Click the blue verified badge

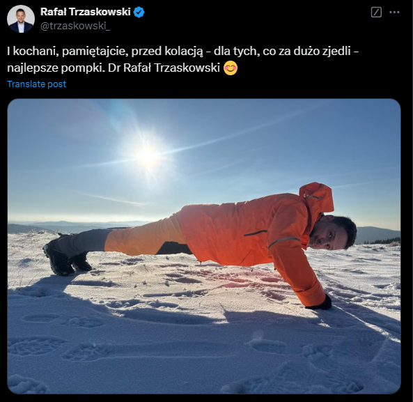coord(139,12)
